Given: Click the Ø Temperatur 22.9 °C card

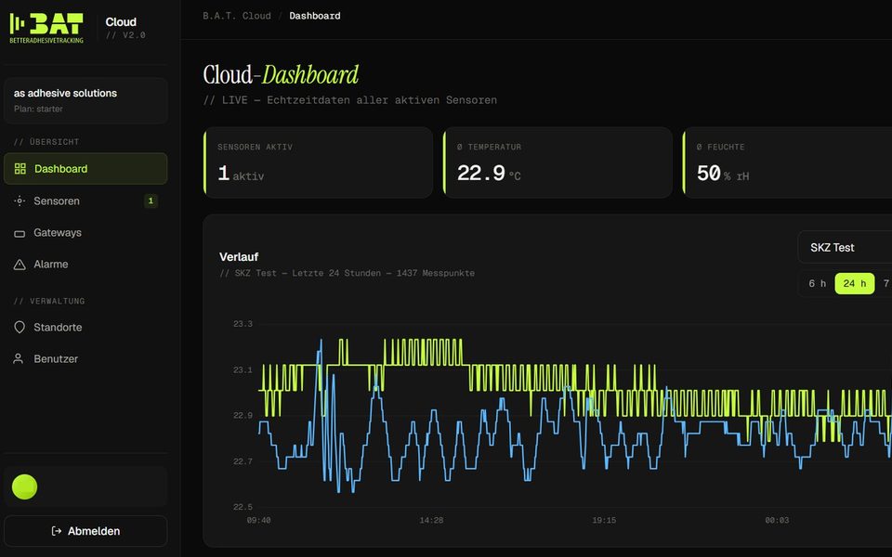Looking at the screenshot, I should 557,162.
